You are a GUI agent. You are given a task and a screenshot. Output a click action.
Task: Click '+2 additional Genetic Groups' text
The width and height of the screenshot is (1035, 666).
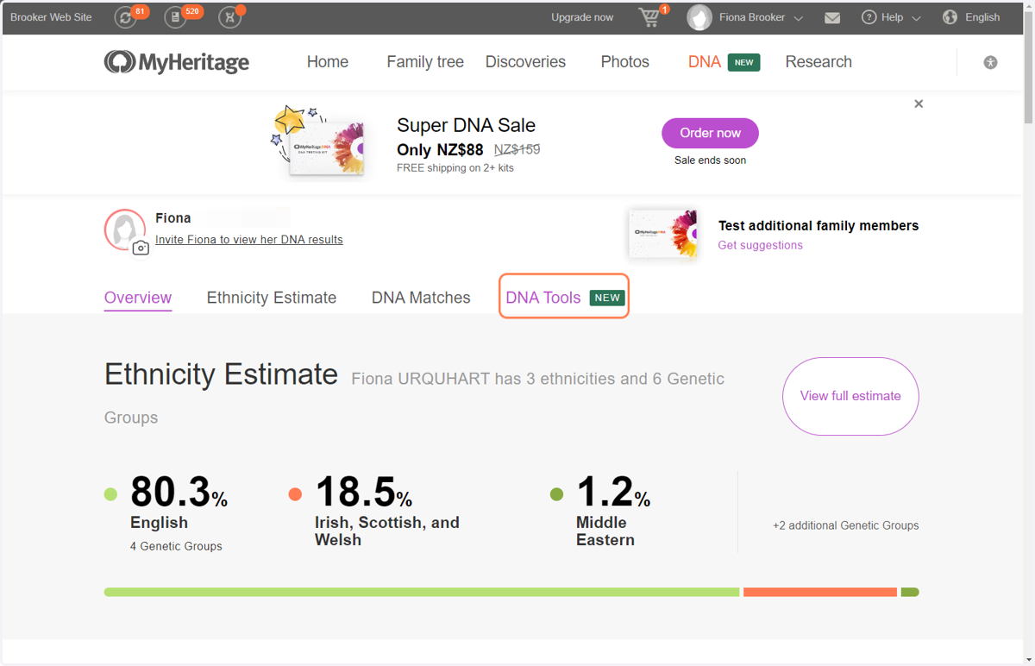tap(846, 525)
